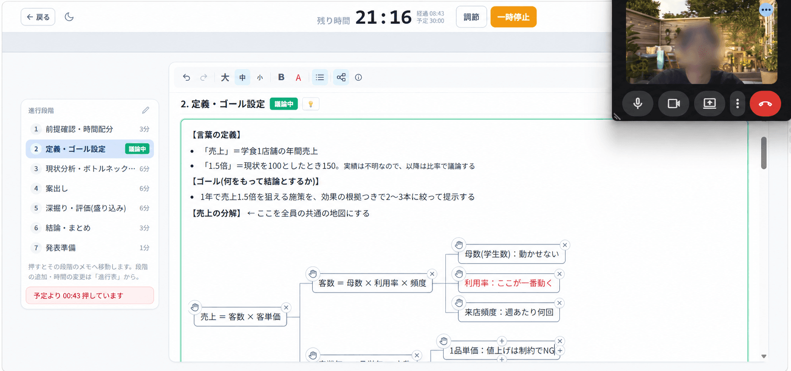Undo the last edit

[186, 77]
